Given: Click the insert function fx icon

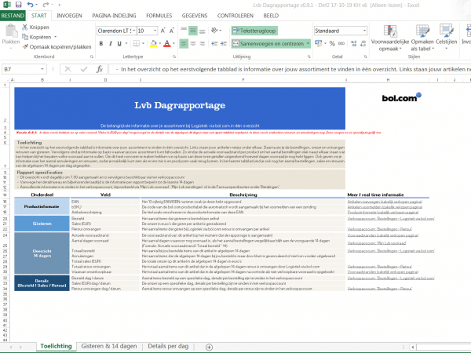Looking at the screenshot, I should [x=99, y=69].
